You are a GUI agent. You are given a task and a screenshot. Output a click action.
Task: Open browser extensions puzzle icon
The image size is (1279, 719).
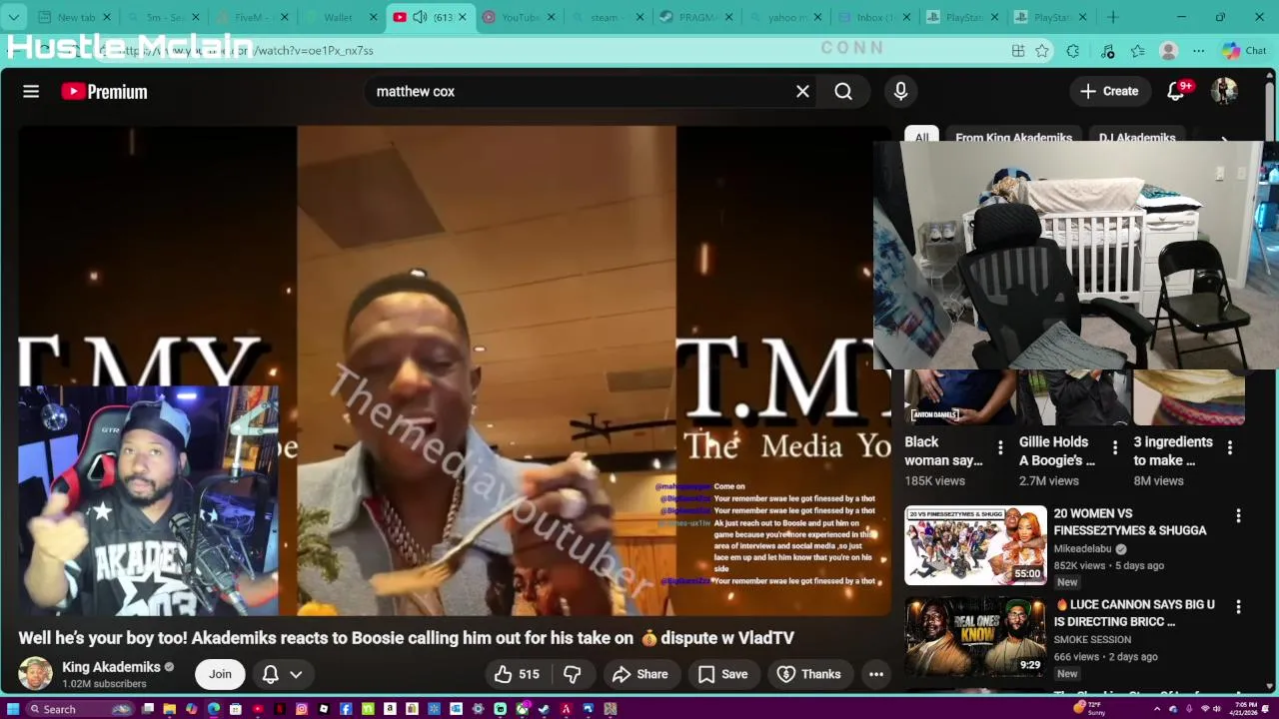pyautogui.click(x=1073, y=51)
